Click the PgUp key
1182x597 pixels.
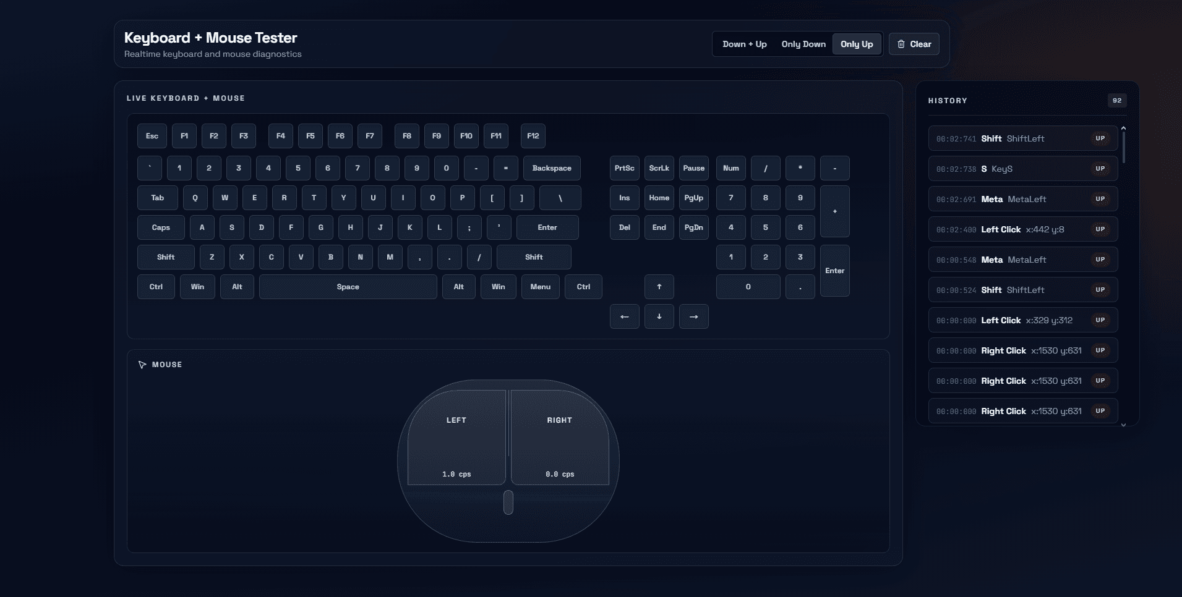[694, 198]
